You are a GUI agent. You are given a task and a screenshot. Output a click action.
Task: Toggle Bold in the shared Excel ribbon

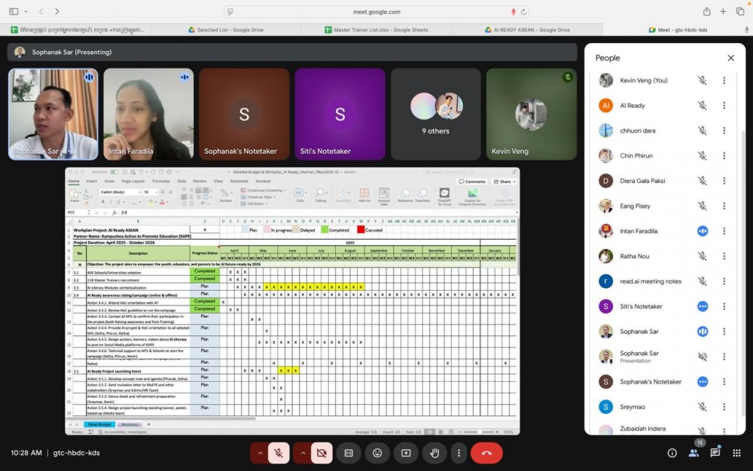click(x=102, y=202)
